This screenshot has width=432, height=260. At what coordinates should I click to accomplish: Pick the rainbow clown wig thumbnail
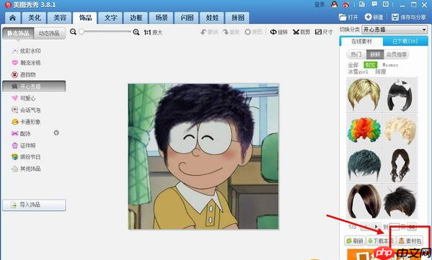point(364,130)
